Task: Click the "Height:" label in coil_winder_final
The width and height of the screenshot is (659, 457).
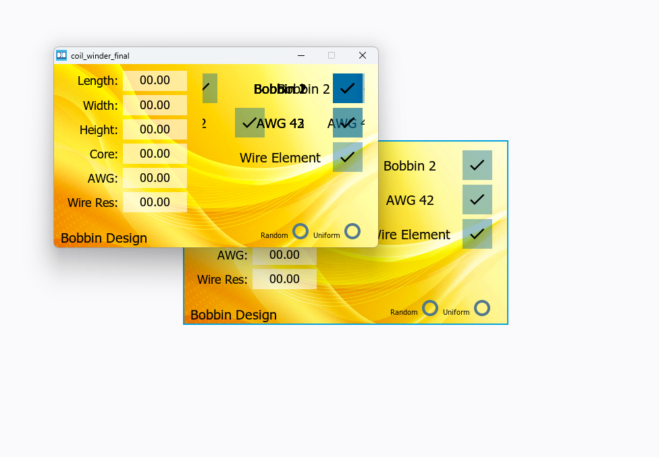Action: [x=99, y=129]
